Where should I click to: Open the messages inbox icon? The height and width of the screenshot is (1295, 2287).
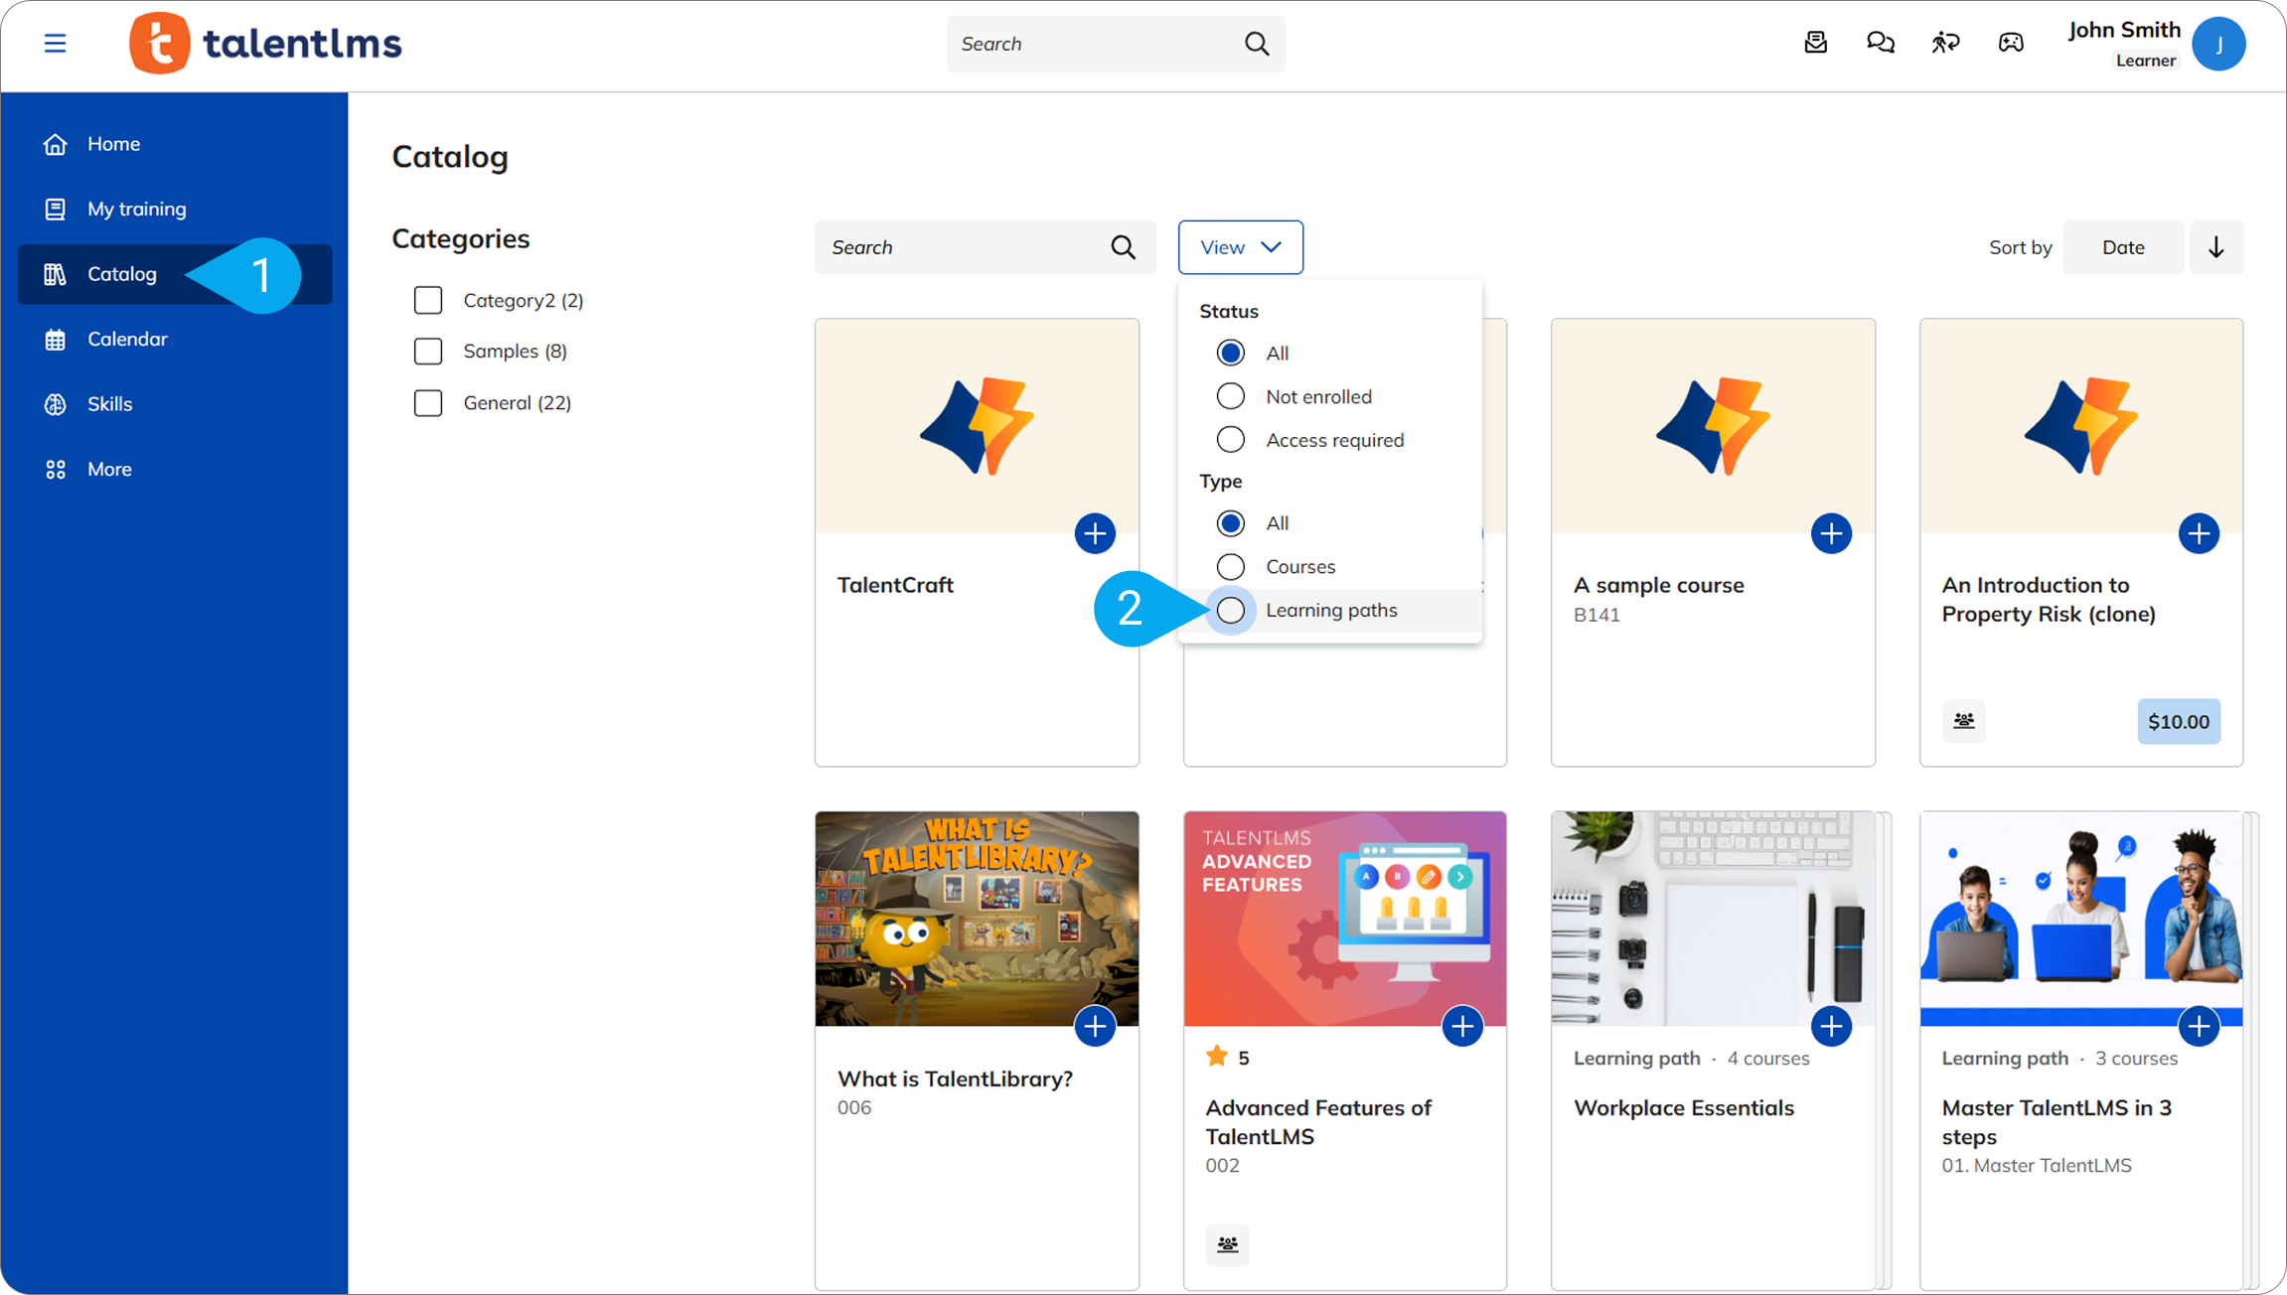[x=1815, y=43]
